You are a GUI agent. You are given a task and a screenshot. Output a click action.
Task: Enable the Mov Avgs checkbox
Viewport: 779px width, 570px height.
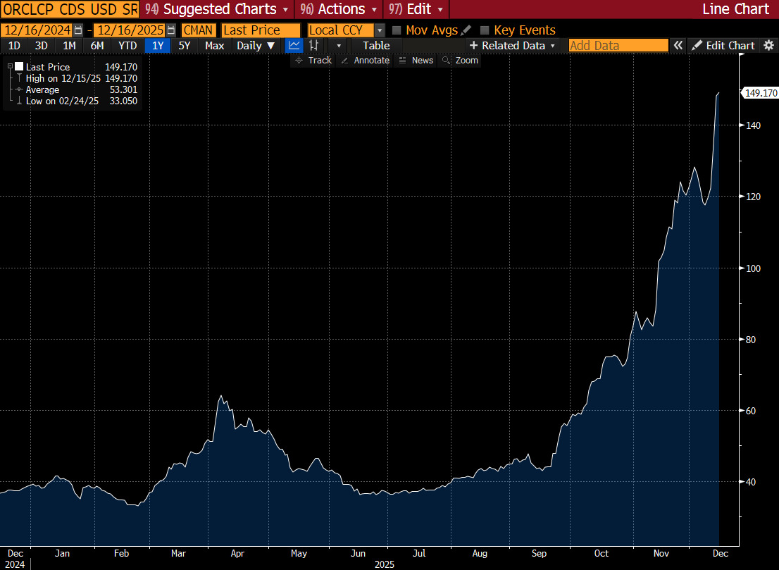click(397, 30)
